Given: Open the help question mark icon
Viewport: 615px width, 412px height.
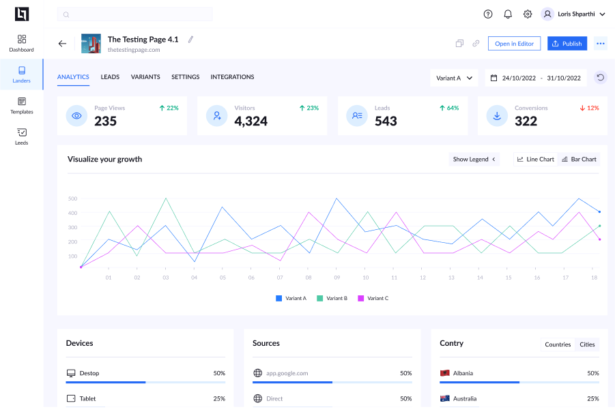Looking at the screenshot, I should coord(487,14).
